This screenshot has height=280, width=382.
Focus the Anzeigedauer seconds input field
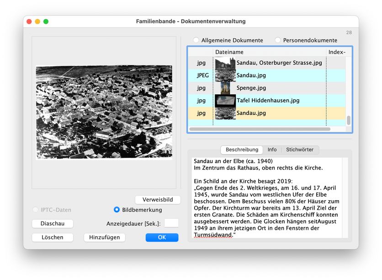171,223
